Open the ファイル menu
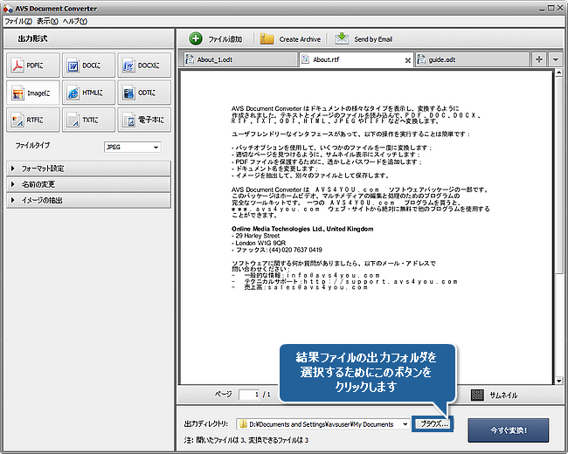The height and width of the screenshot is (454, 568). tap(18, 21)
